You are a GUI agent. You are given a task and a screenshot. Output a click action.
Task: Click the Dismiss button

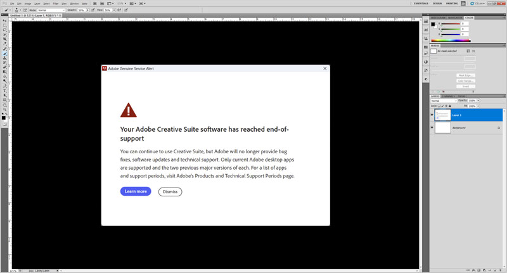tap(170, 191)
